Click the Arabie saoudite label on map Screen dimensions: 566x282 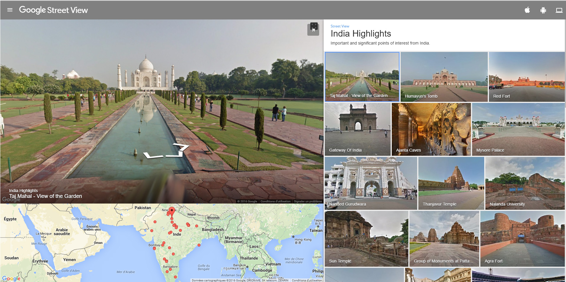click(x=62, y=232)
